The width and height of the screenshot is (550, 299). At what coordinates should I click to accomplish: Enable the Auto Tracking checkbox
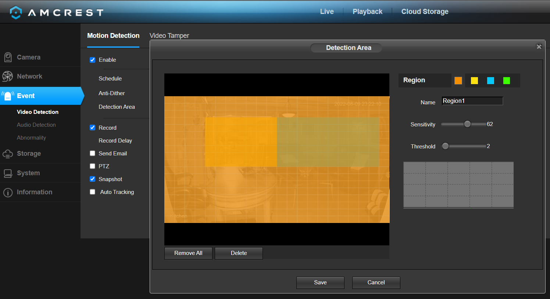93,192
